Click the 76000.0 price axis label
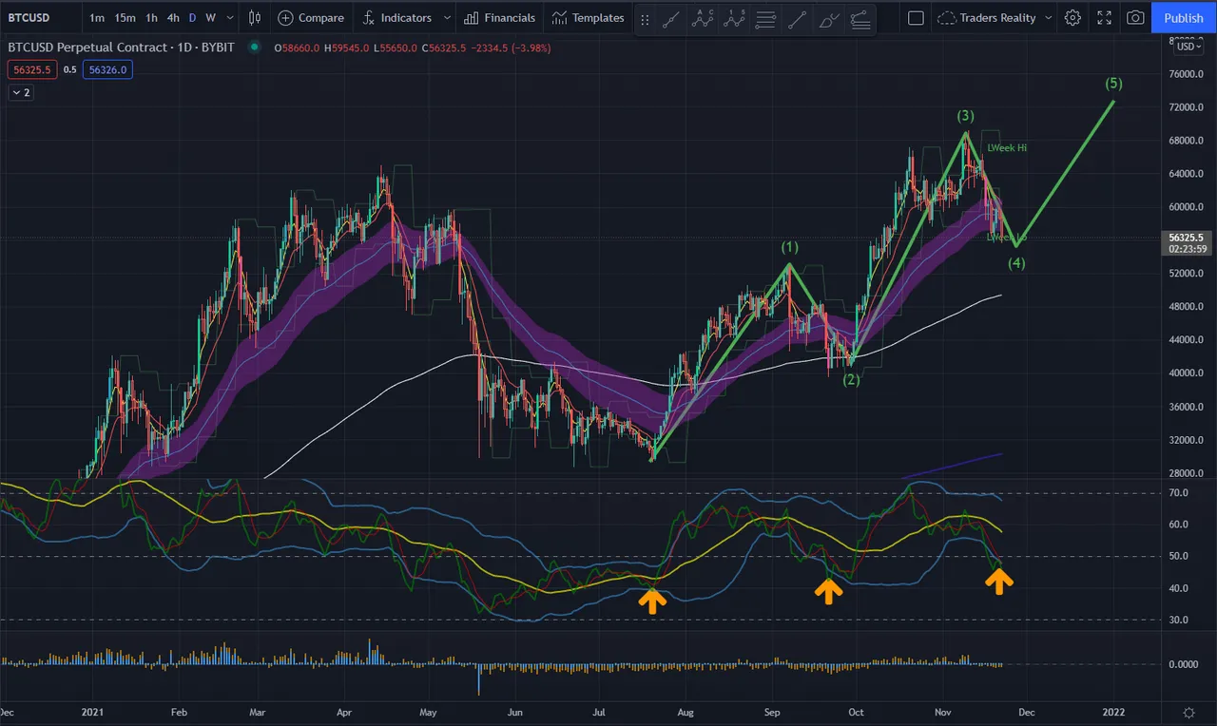This screenshot has height=726, width=1217. (x=1188, y=74)
